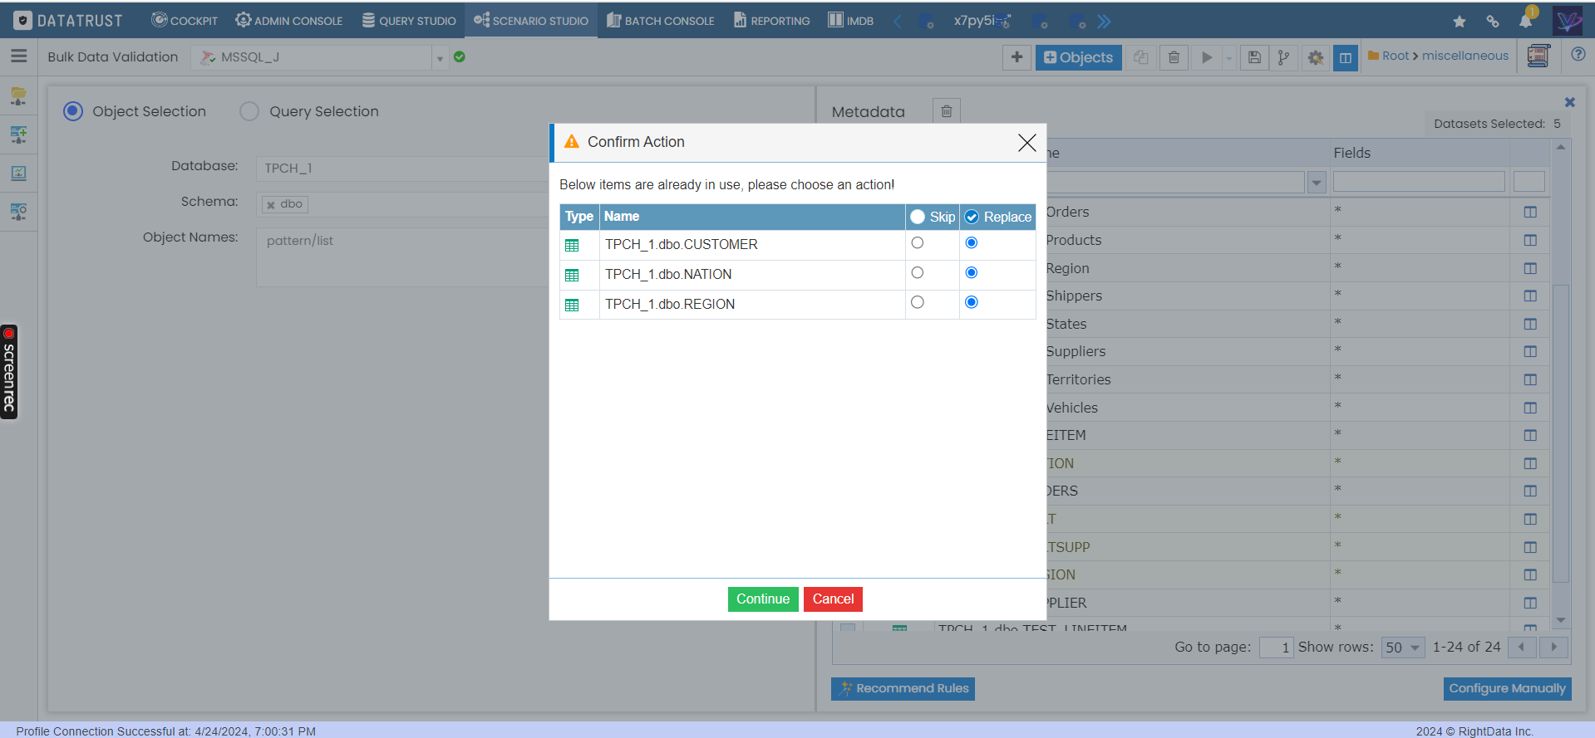Open notifications bell icon
Image resolution: width=1595 pixels, height=738 pixels.
click(1525, 21)
